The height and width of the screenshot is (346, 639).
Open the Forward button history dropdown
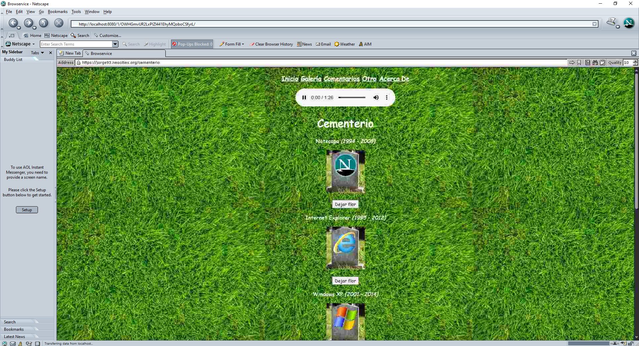coord(34,28)
